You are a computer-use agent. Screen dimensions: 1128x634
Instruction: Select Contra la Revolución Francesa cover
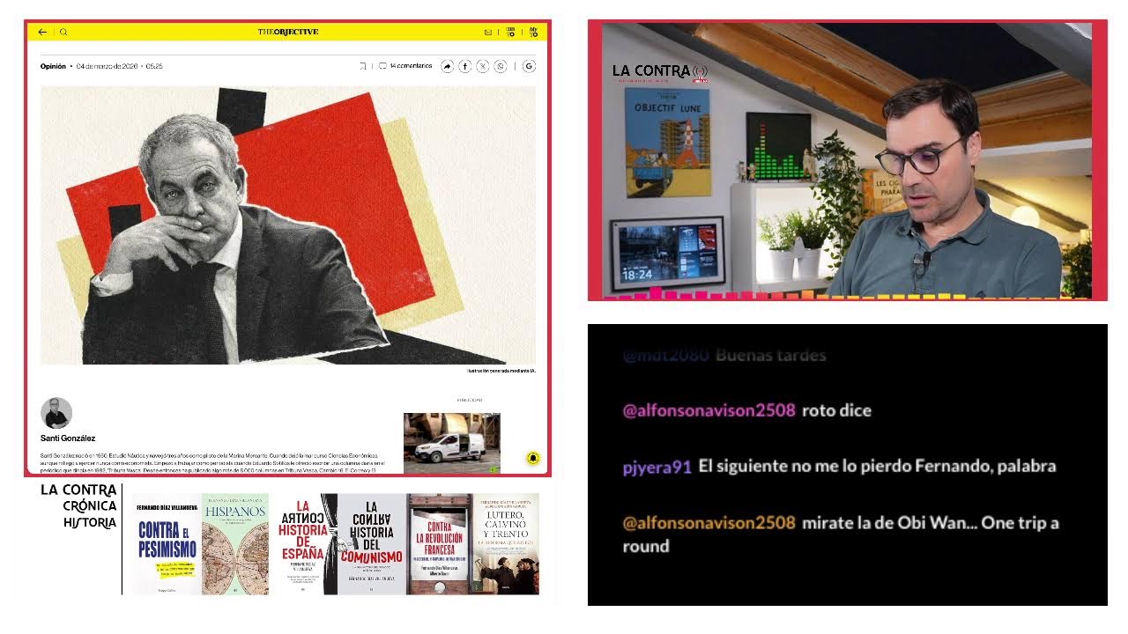439,544
